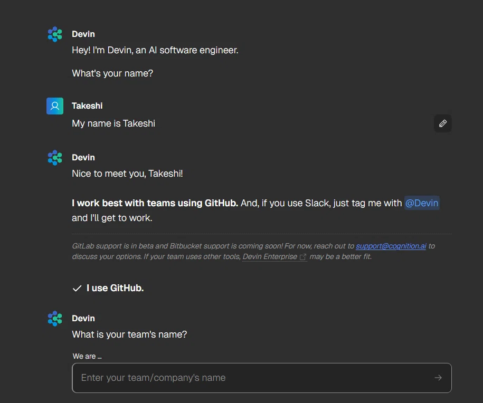Click the 'We are ...' label
Viewport: 483px width, 403px height.
tap(87, 356)
